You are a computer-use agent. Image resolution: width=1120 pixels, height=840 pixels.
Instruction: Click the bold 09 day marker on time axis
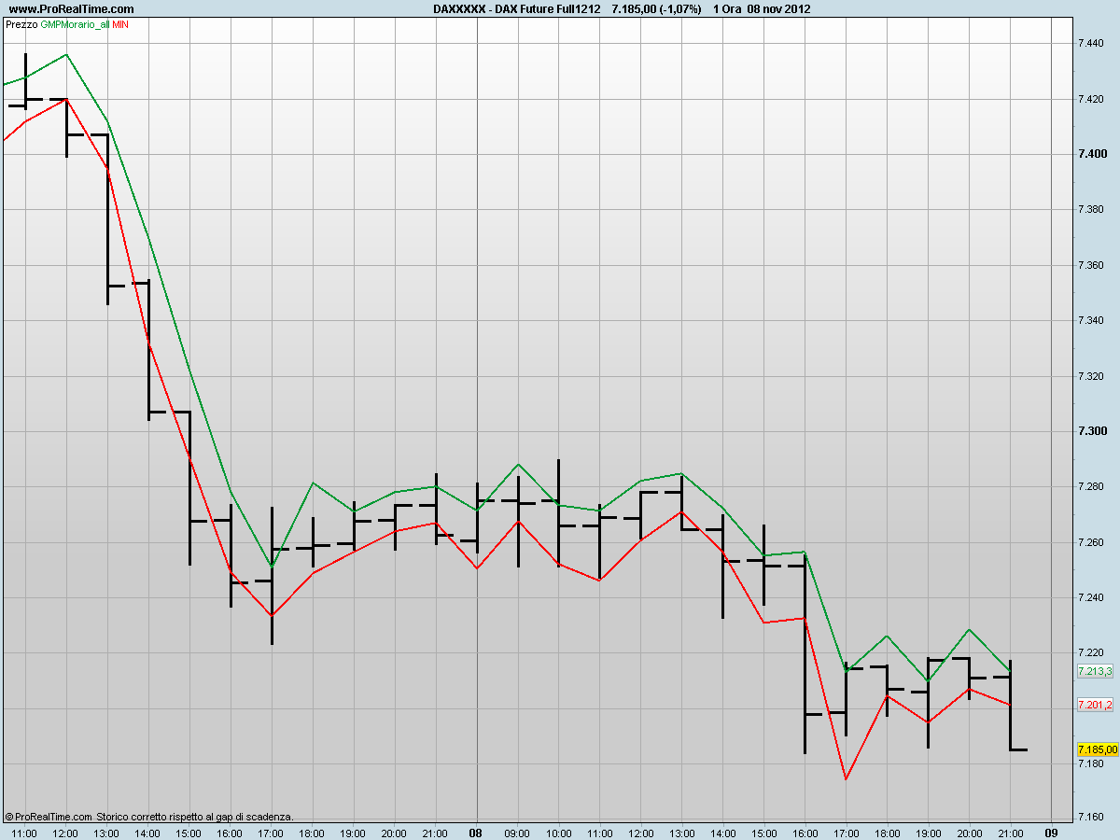(1050, 833)
